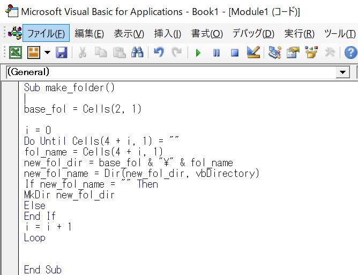Screen dimensions: 358x275
Task: Click the 'i = i + 1' line
Action: [x=48, y=227]
